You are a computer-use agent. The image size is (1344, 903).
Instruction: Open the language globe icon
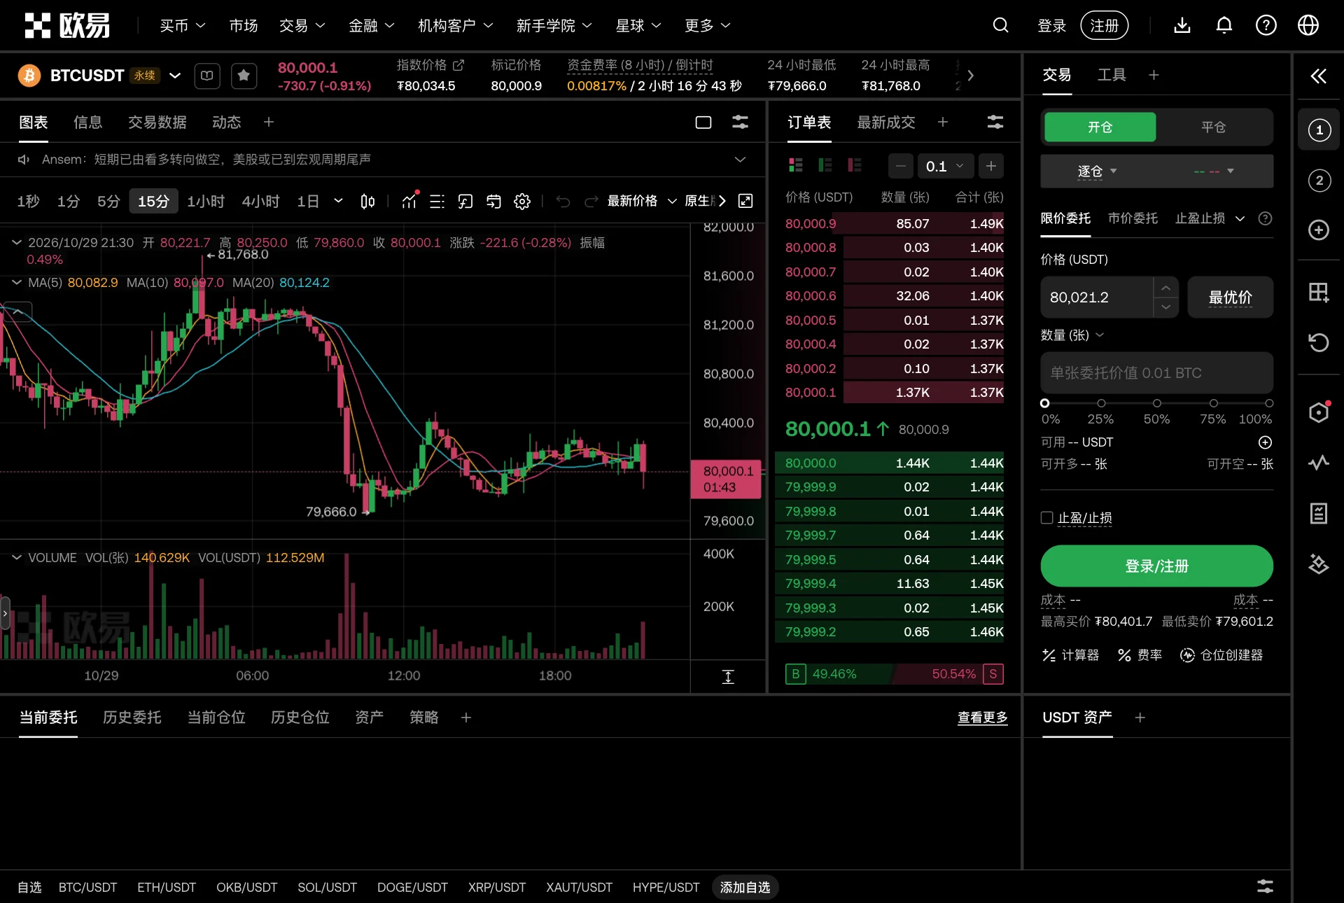click(1308, 26)
